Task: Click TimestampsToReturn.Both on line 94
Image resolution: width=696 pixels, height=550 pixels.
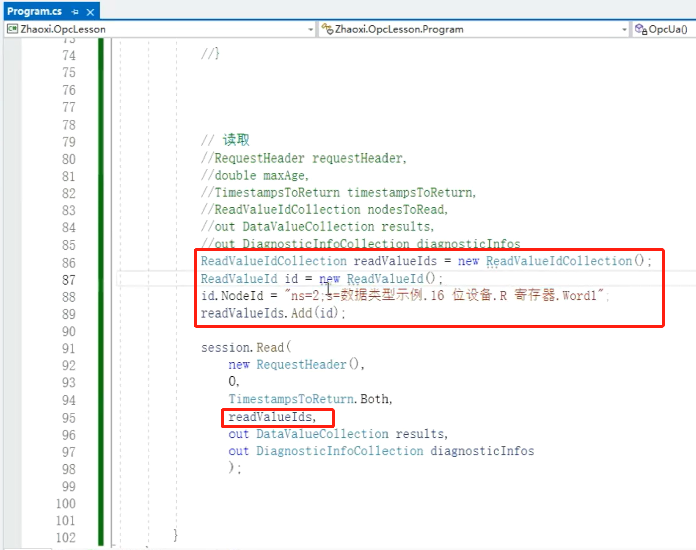Action: (310, 399)
